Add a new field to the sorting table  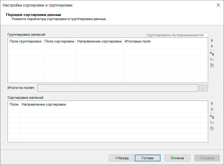[x=212, y=117]
